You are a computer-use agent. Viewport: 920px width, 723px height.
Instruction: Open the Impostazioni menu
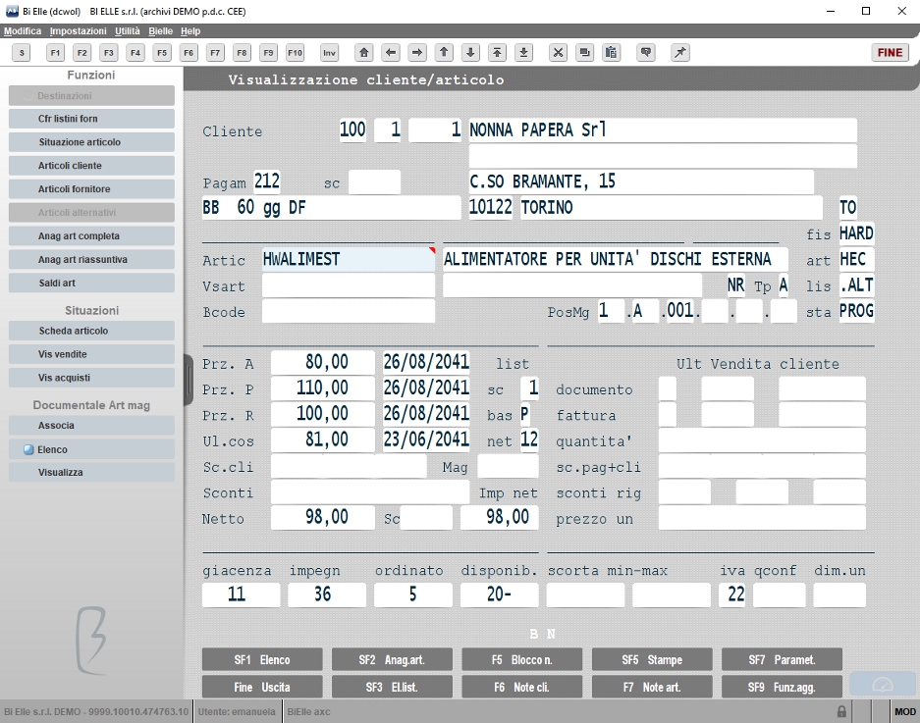[78, 31]
